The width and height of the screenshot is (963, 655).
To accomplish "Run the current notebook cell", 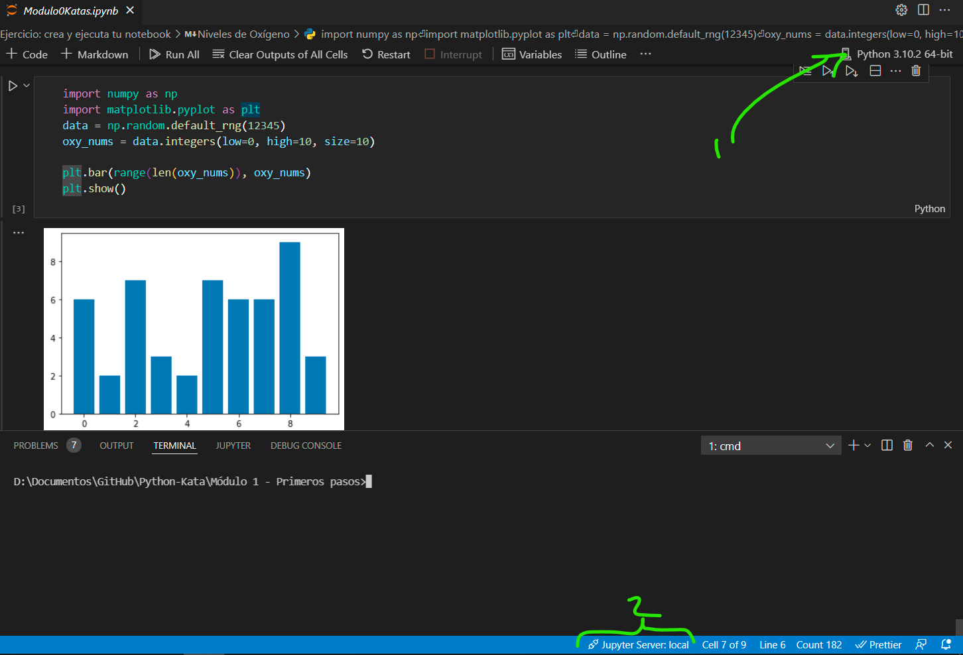I will point(13,86).
